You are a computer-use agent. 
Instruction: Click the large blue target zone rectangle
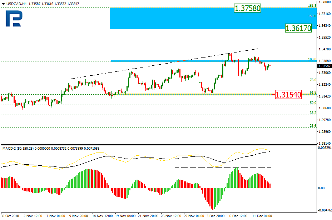click(x=179, y=18)
